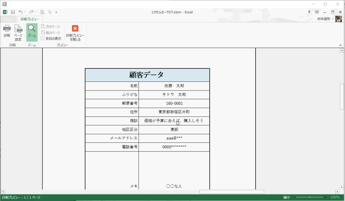Click the 電話番号 label
This screenshot has width=345, height=201.
[x=130, y=147]
